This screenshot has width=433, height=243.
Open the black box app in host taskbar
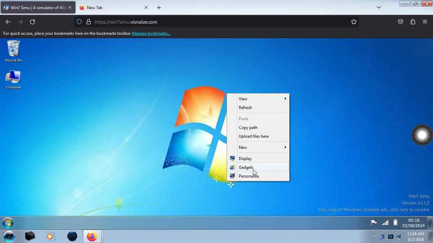pos(30,236)
